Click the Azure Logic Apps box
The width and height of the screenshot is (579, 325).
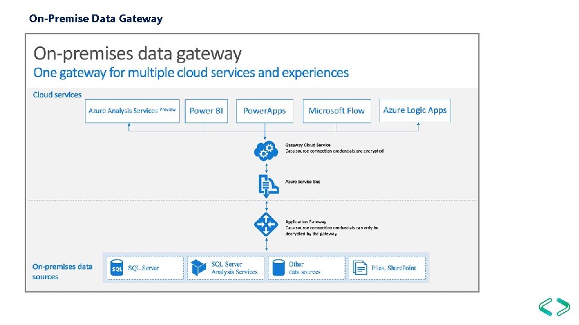415,110
